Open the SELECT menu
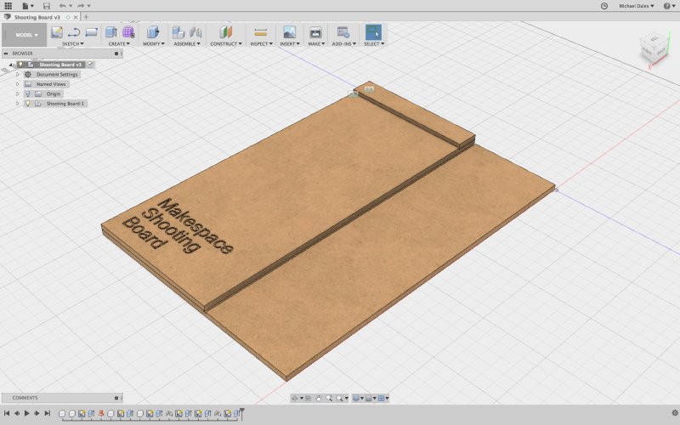 click(x=373, y=44)
